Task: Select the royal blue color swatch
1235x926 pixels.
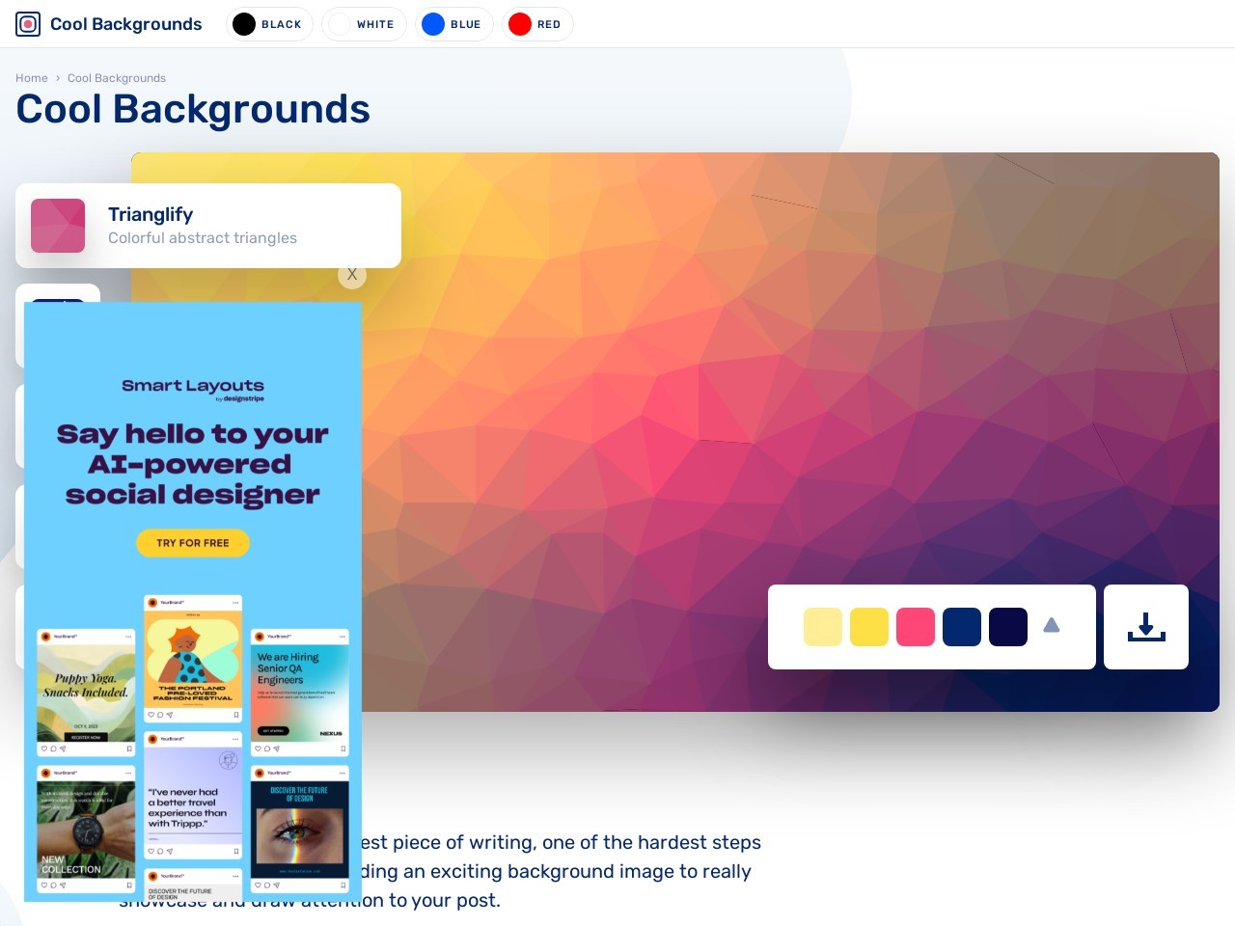Action: pyautogui.click(x=962, y=627)
